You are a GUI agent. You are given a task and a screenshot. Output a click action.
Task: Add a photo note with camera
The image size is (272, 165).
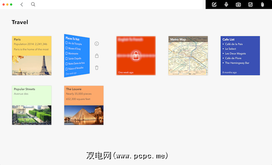pos(238,4)
